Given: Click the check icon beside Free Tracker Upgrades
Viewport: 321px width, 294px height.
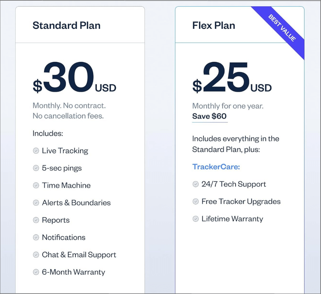Looking at the screenshot, I should [x=195, y=201].
